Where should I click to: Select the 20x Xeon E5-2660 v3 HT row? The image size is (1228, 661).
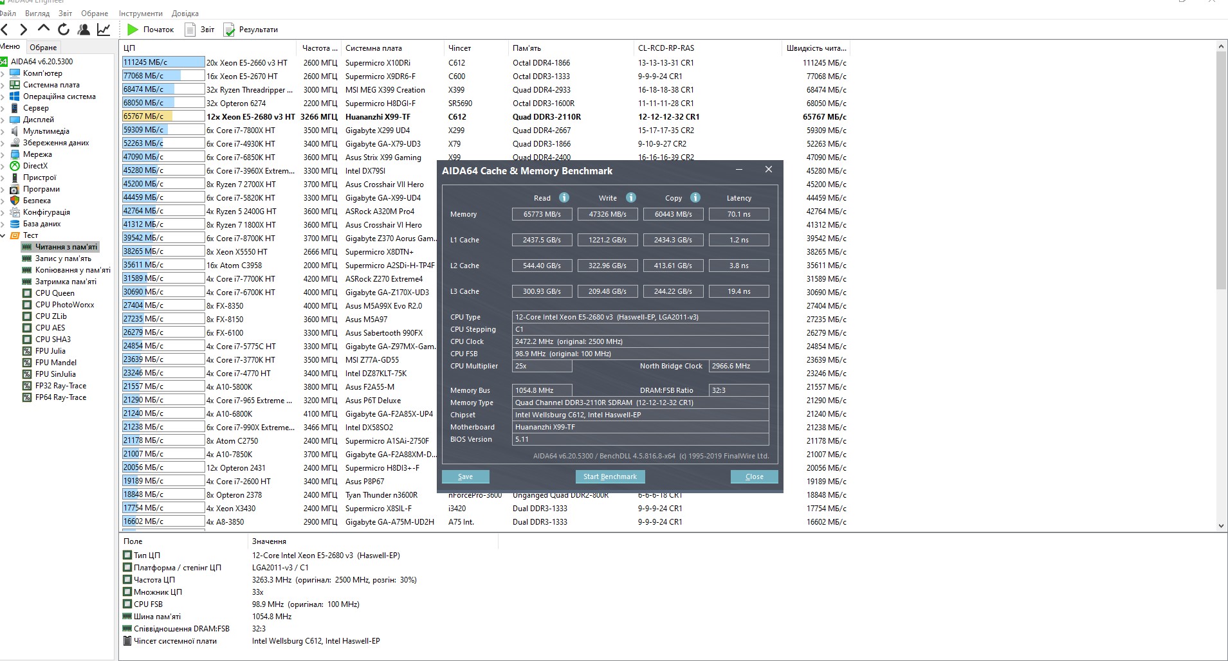[484, 63]
